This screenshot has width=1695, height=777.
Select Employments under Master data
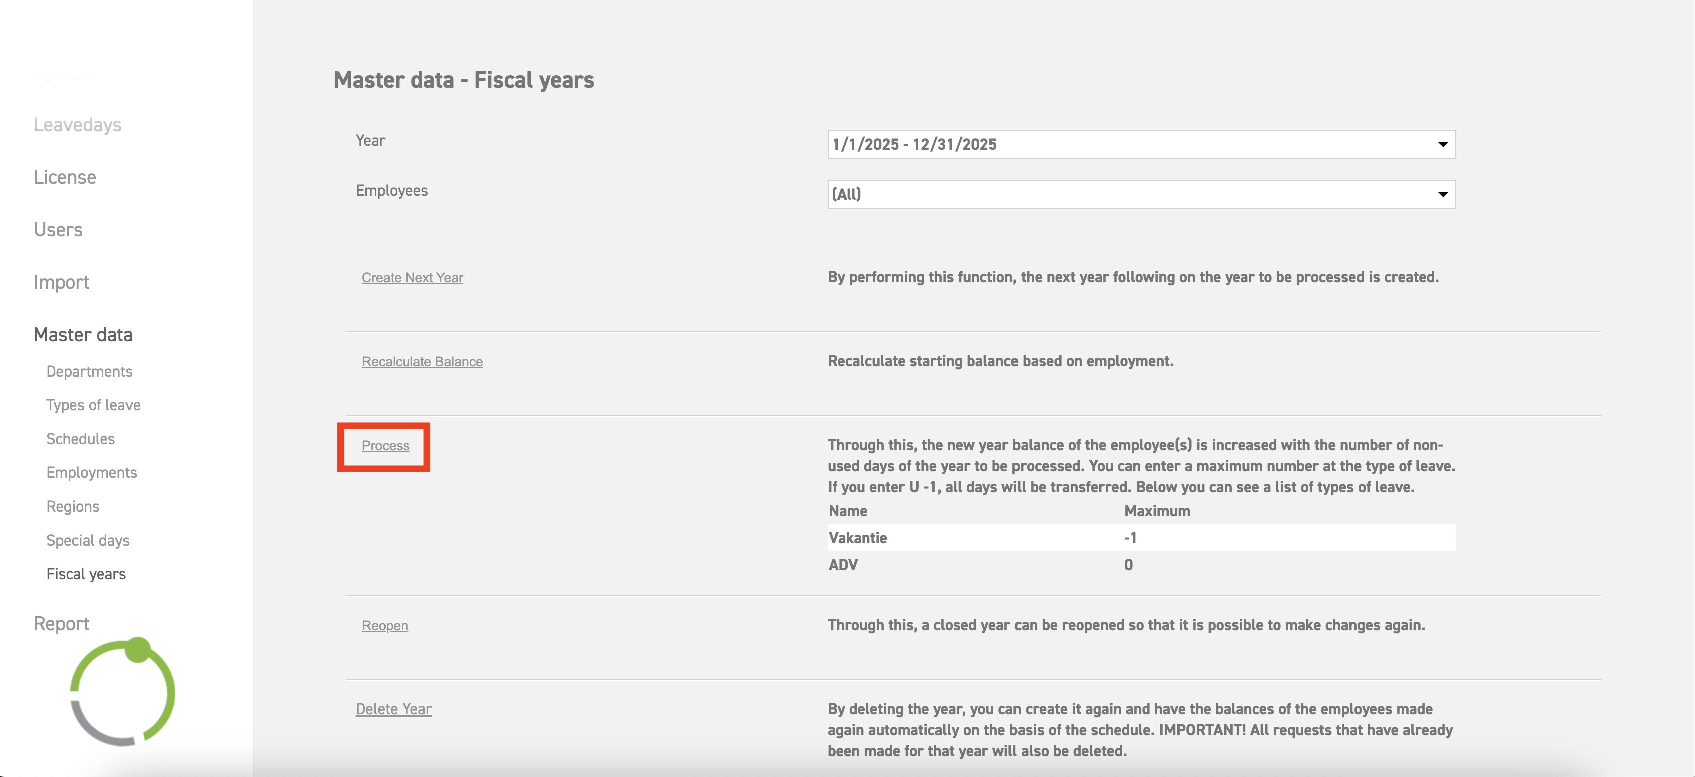tap(92, 473)
